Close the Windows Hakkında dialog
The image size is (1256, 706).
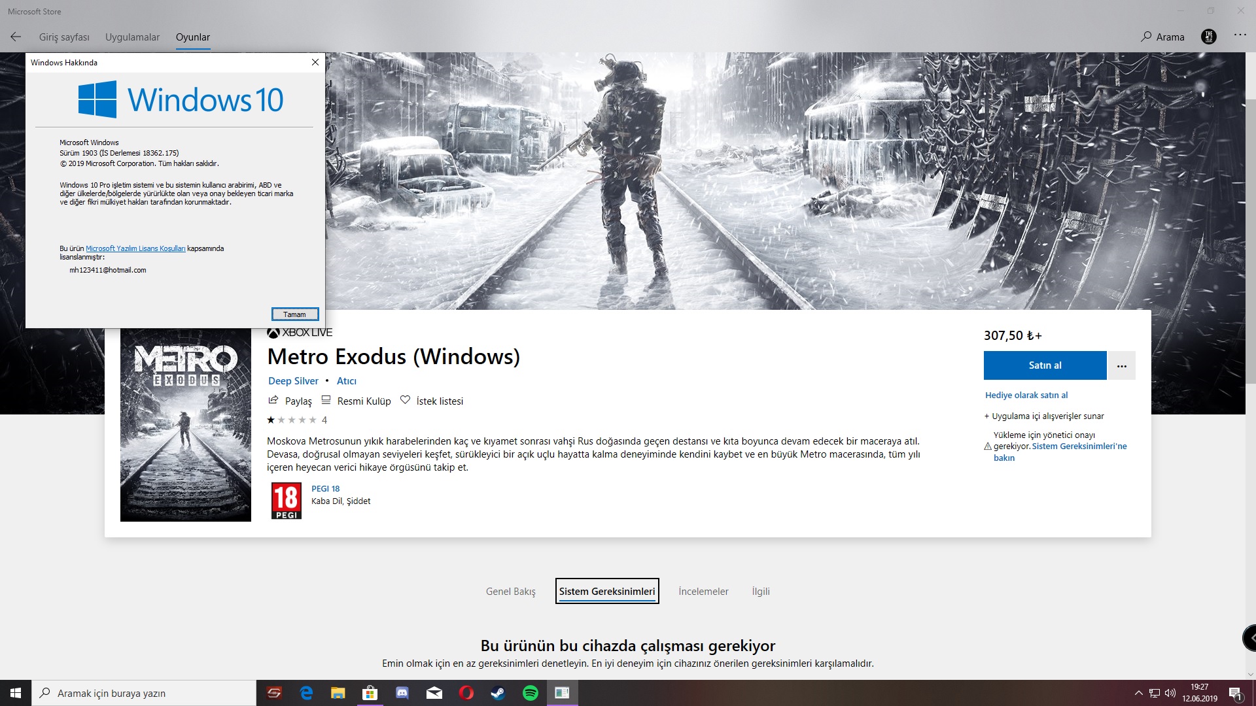pos(315,62)
